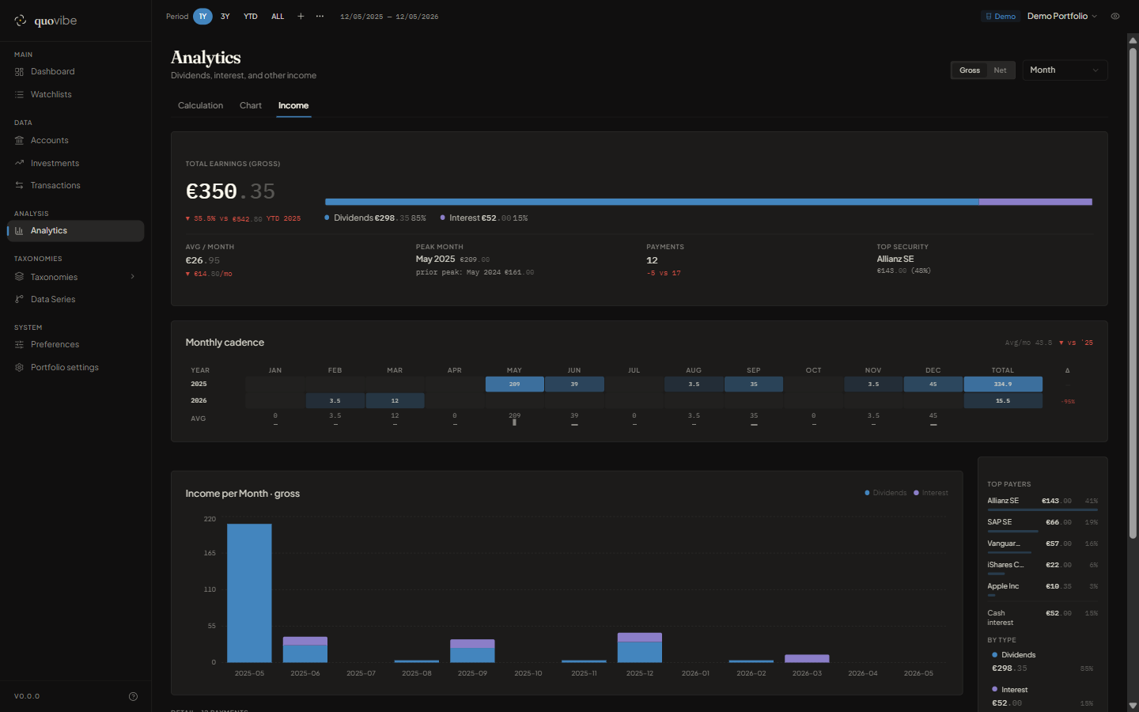
Task: Click the Watchlists list icon
Action: pyautogui.click(x=19, y=95)
